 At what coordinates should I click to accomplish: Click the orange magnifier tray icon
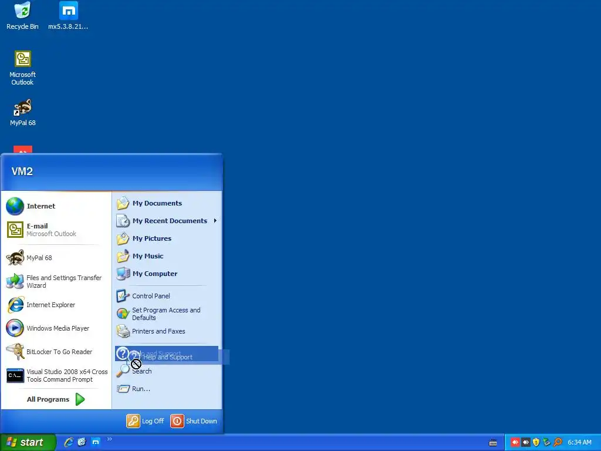click(558, 443)
